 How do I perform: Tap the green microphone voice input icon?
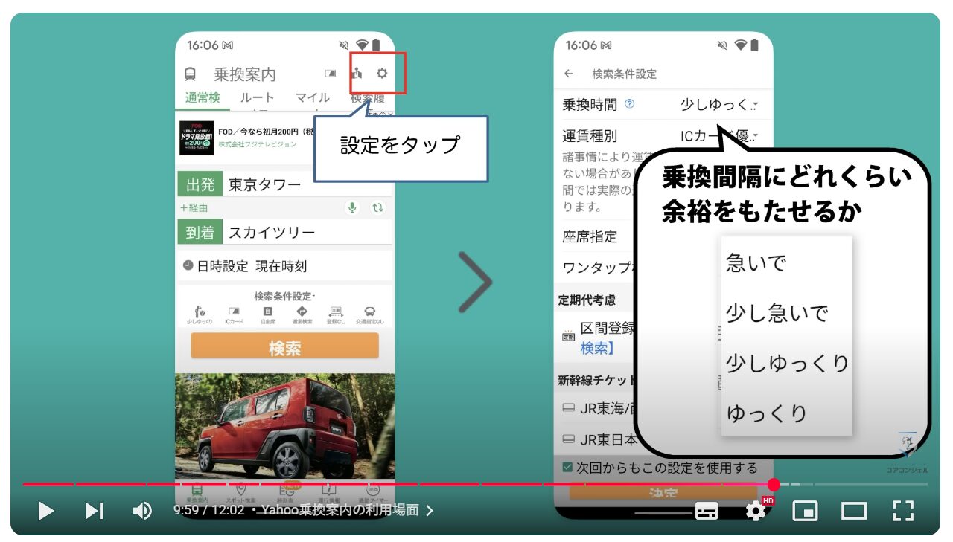[352, 208]
